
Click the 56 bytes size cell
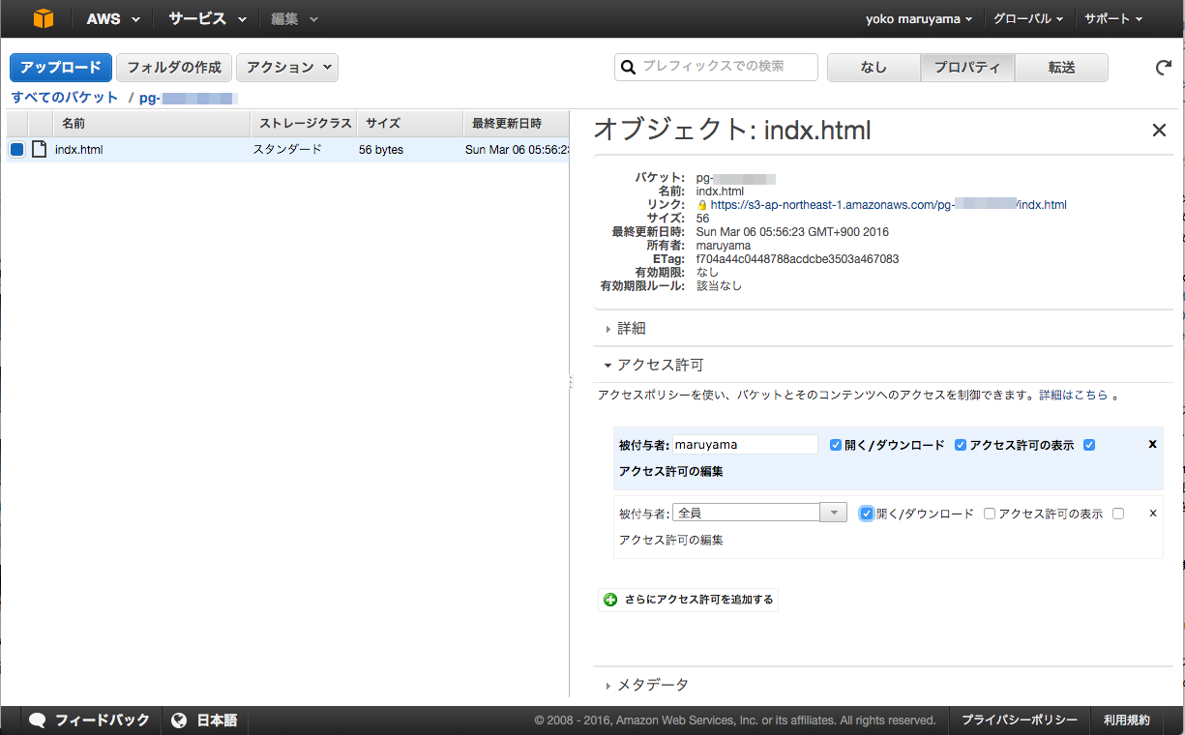[x=381, y=150]
